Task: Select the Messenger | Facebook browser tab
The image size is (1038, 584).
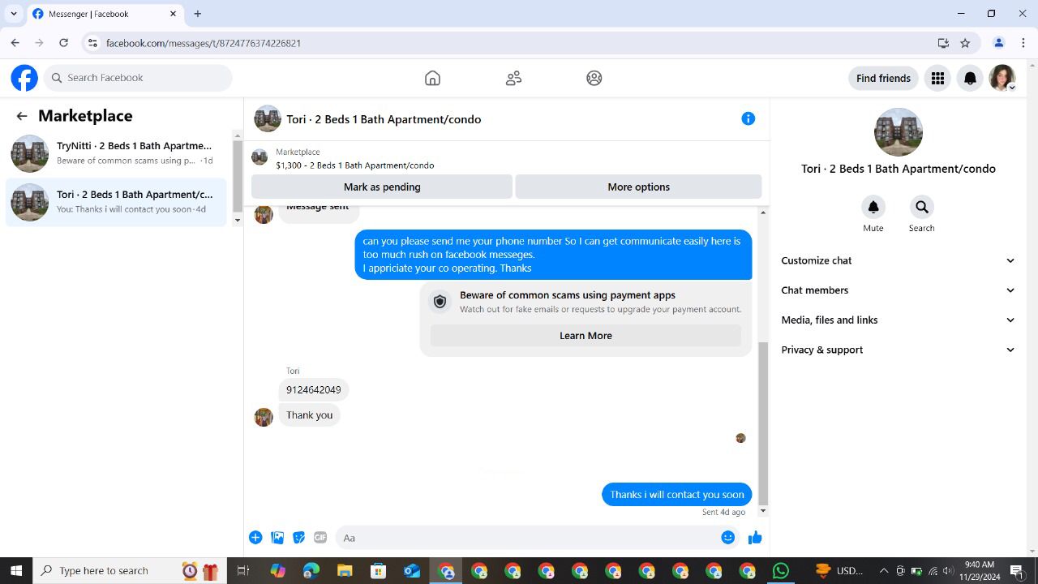Action: coord(105,14)
